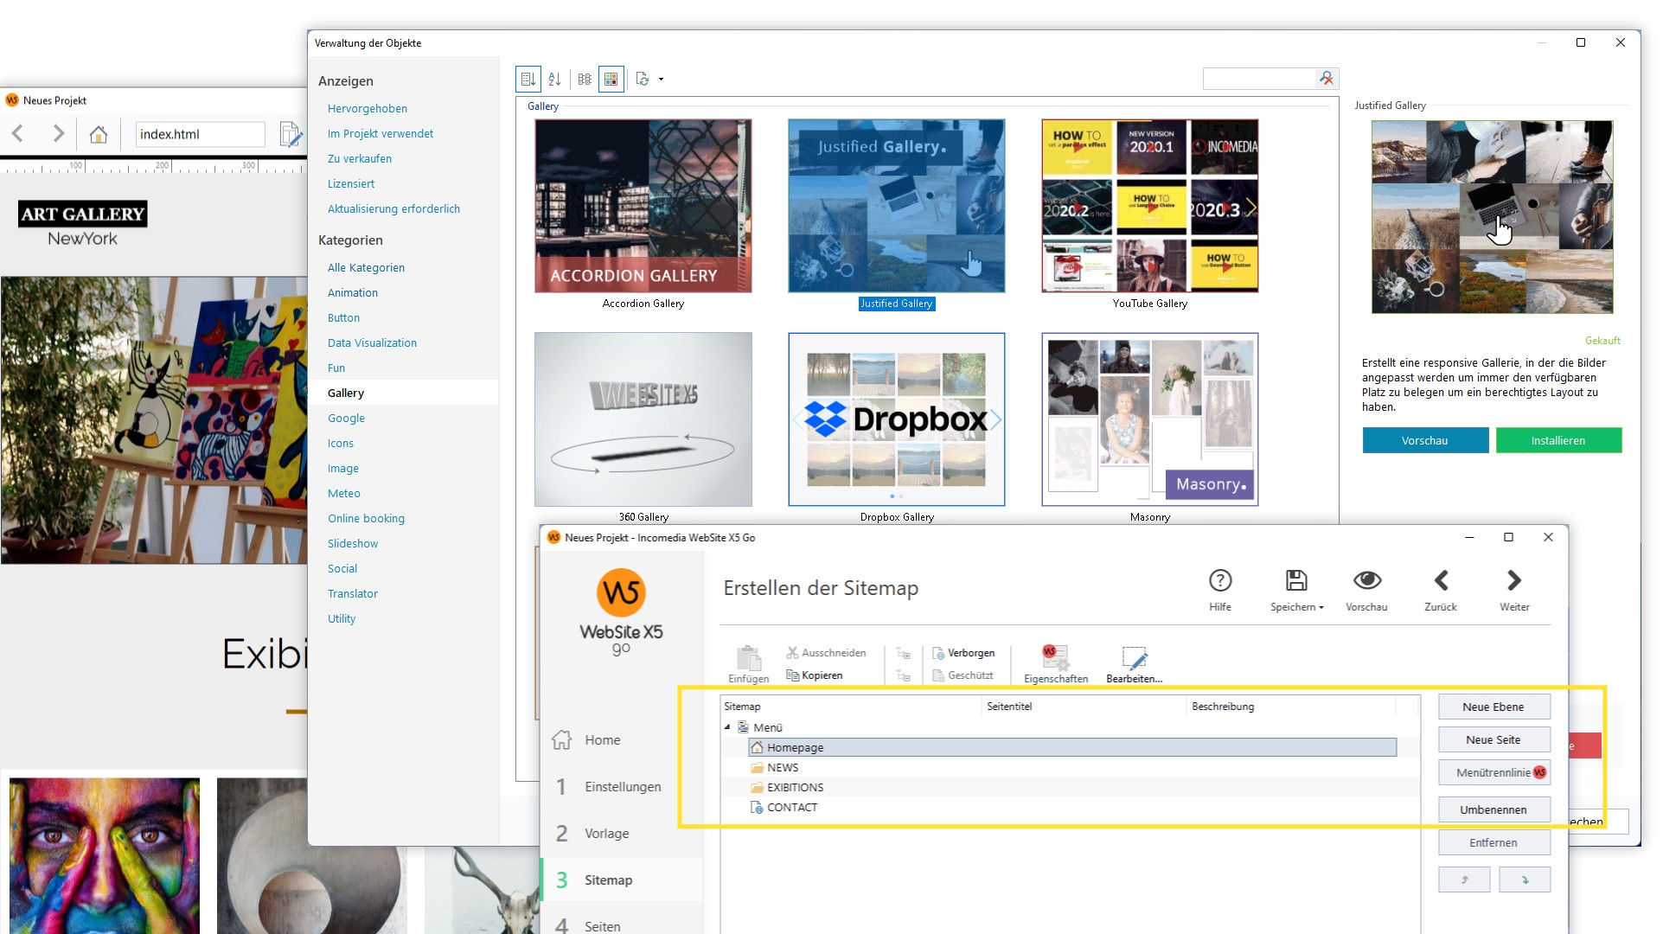This screenshot has height=934, width=1663.
Task: Click Kopieren copy command
Action: click(814, 675)
